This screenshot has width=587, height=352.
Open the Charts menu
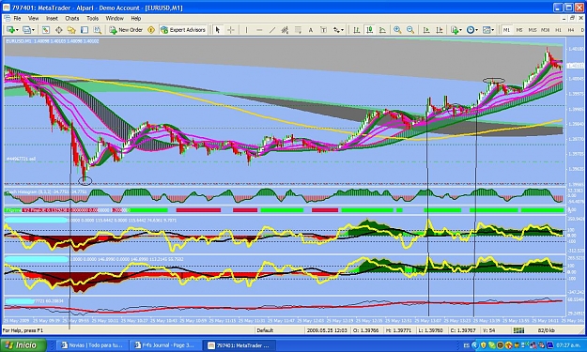(x=72, y=18)
